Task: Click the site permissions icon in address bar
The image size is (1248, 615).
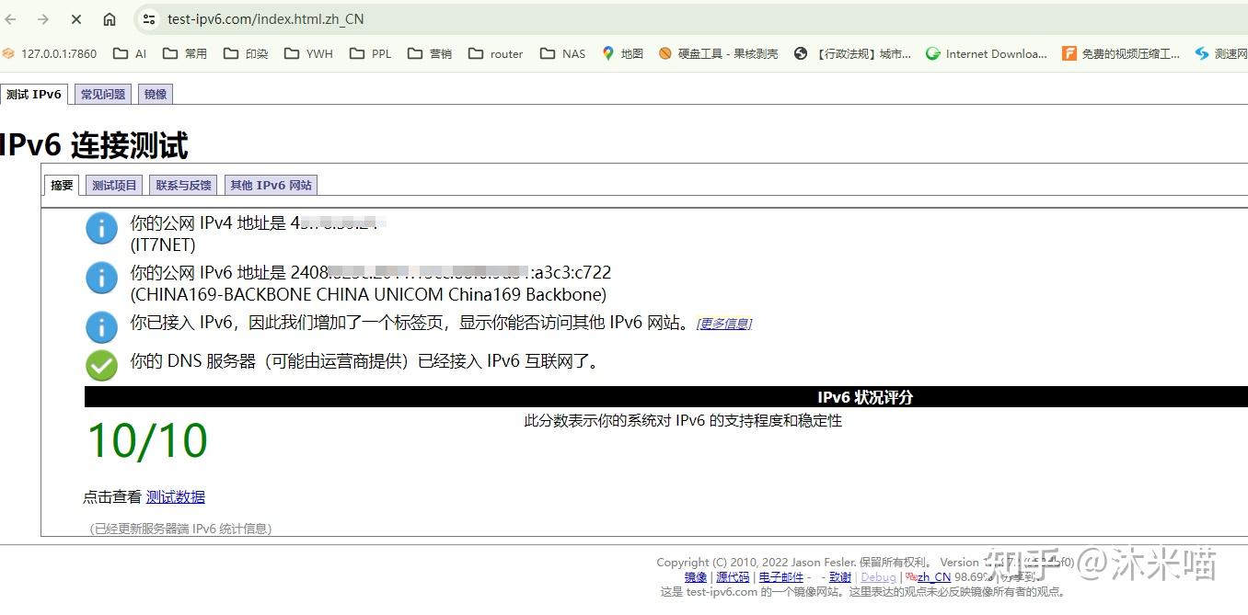Action: click(x=147, y=18)
